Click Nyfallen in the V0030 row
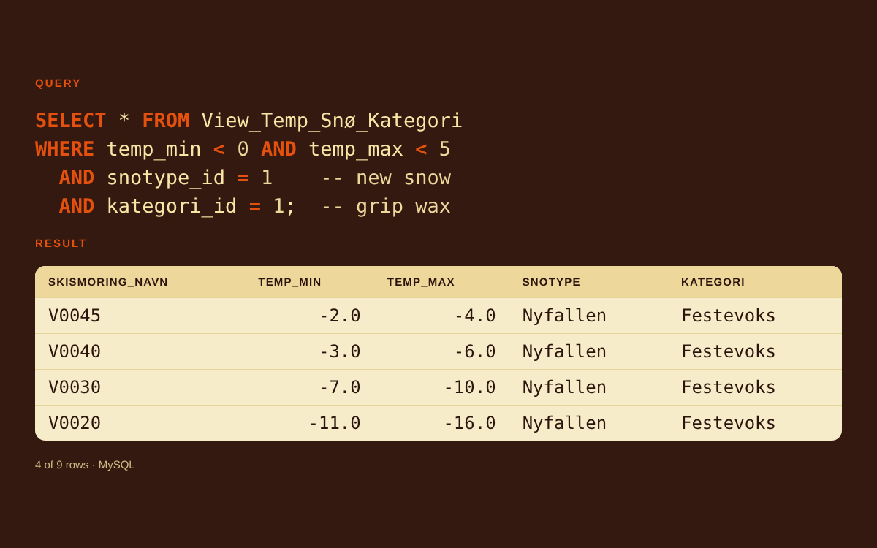Screen dimensions: 877x548 click(x=564, y=387)
